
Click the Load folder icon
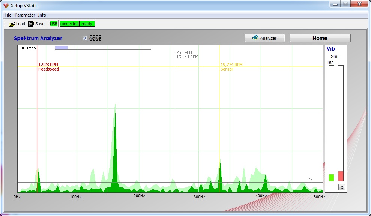coord(12,24)
